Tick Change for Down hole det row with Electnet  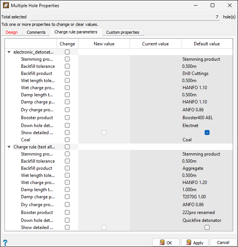pyautogui.click(x=67, y=126)
